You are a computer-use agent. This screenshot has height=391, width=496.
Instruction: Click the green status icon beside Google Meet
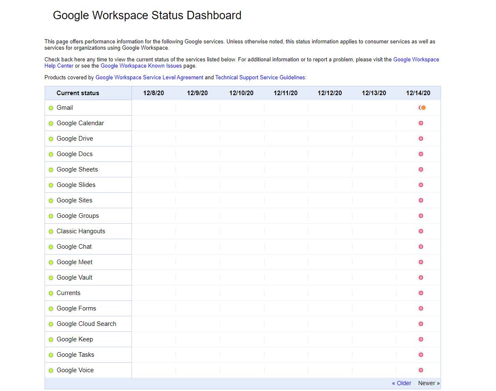(50, 262)
